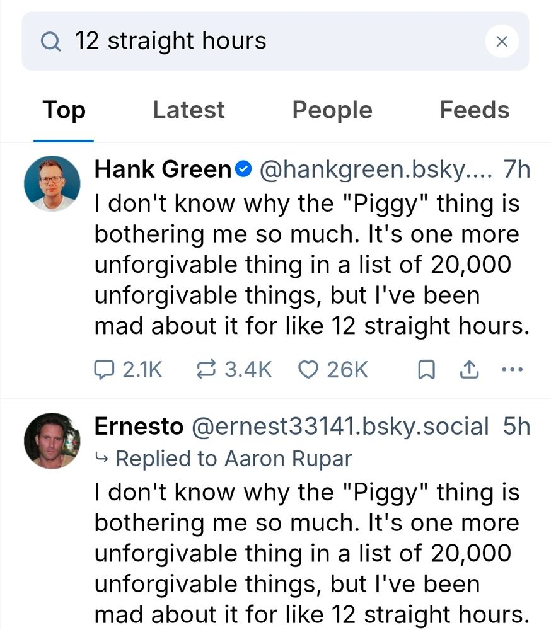Open Ernesto's profile avatar
This screenshot has height=630, width=551.
[x=52, y=440]
